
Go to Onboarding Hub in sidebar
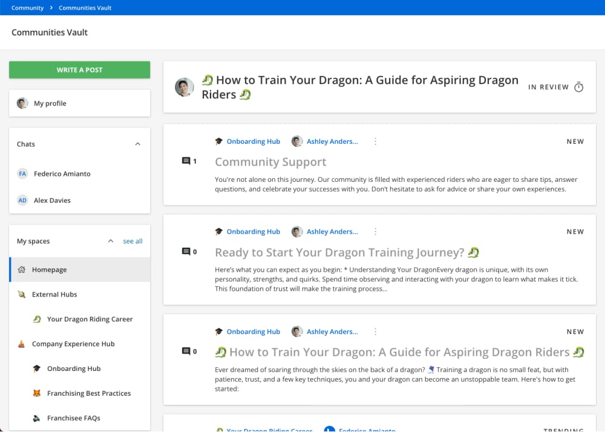(x=74, y=369)
